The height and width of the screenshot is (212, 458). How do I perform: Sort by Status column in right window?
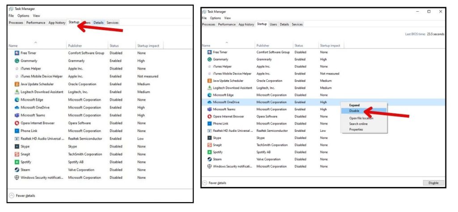point(299,46)
